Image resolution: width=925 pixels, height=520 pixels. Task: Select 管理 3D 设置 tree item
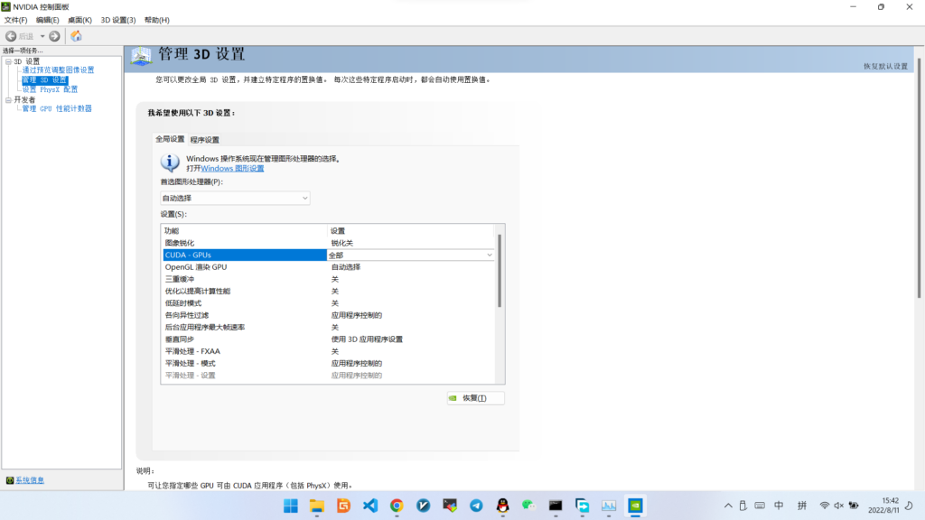[44, 80]
